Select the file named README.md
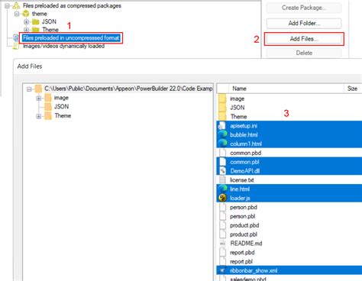This screenshot has height=281, width=362. [246, 244]
